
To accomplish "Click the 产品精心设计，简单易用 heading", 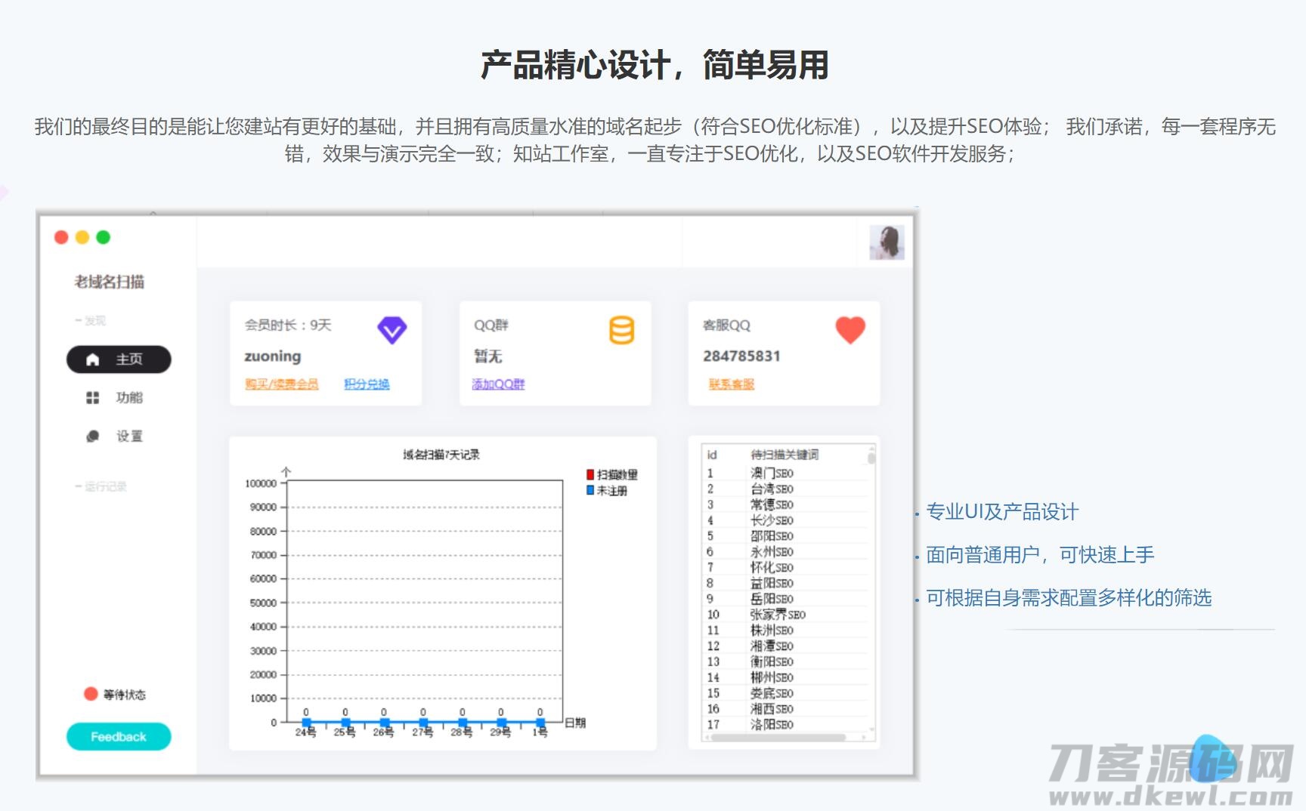I will coord(655,65).
